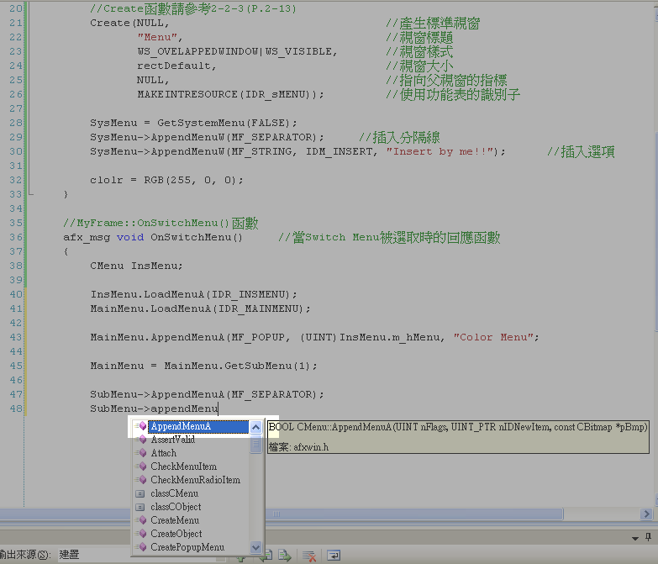658x564 pixels.
Task: Select CreatePopupMenu from the list
Action: pyautogui.click(x=187, y=547)
